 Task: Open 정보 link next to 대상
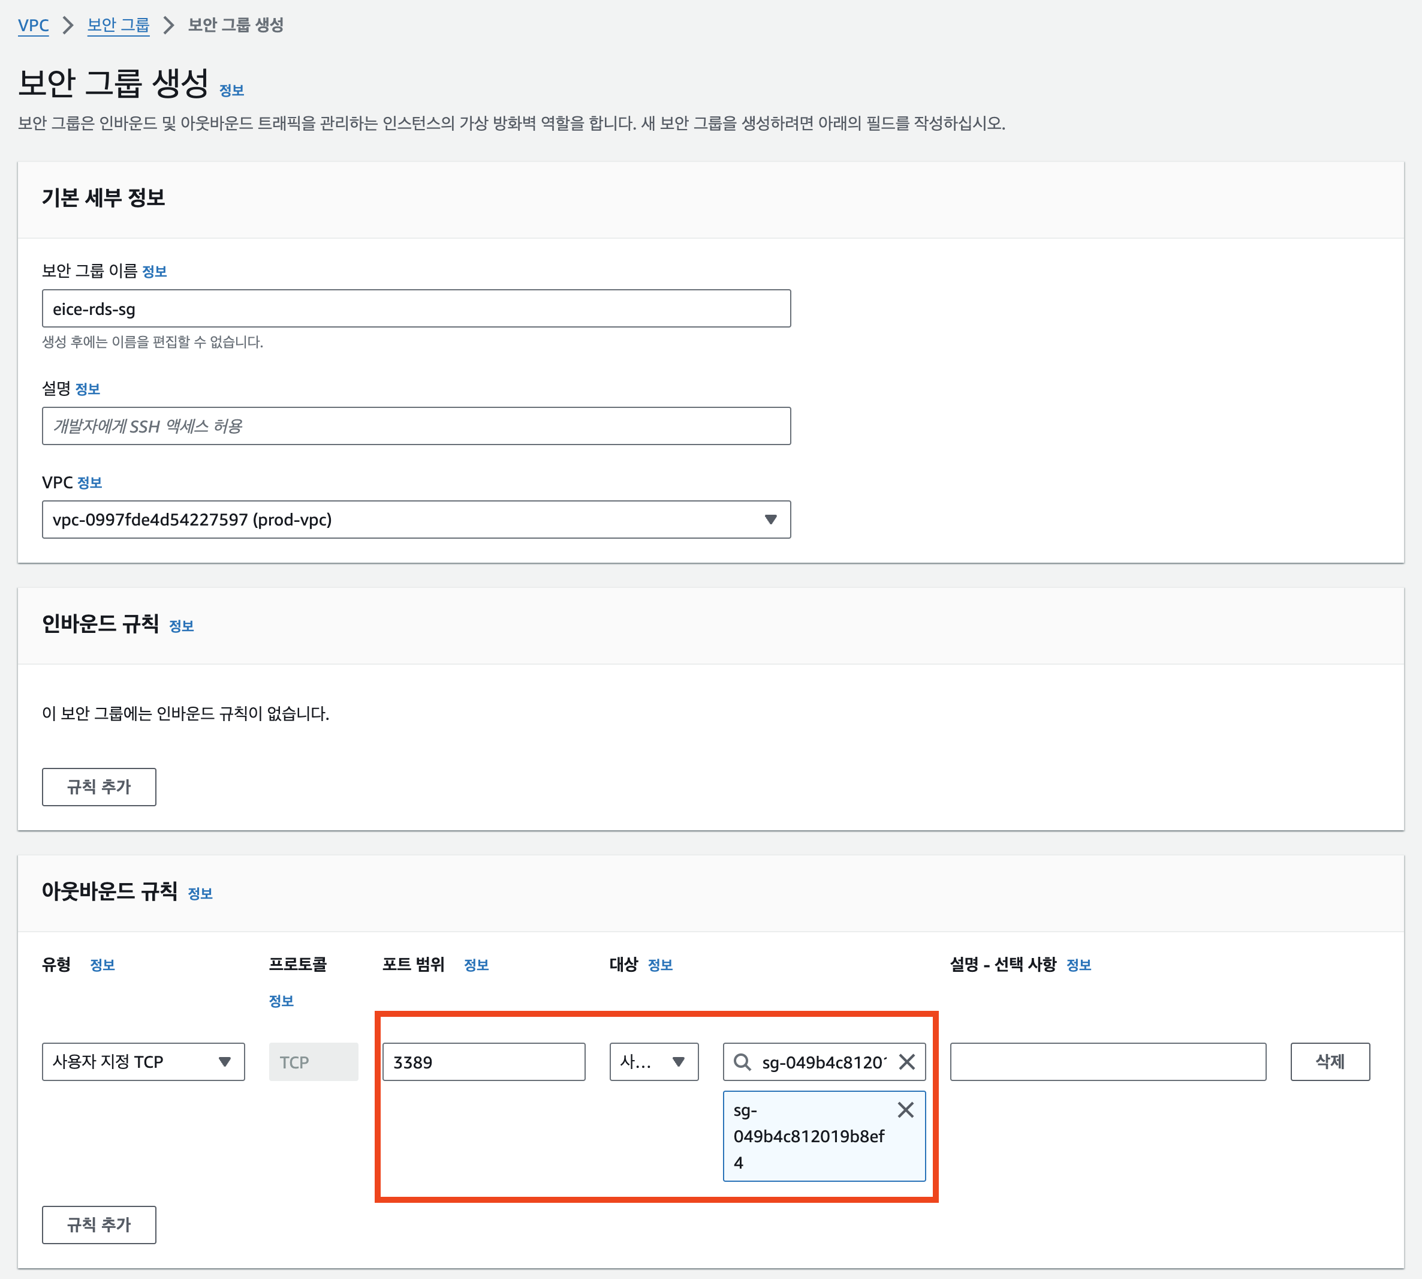[659, 966]
